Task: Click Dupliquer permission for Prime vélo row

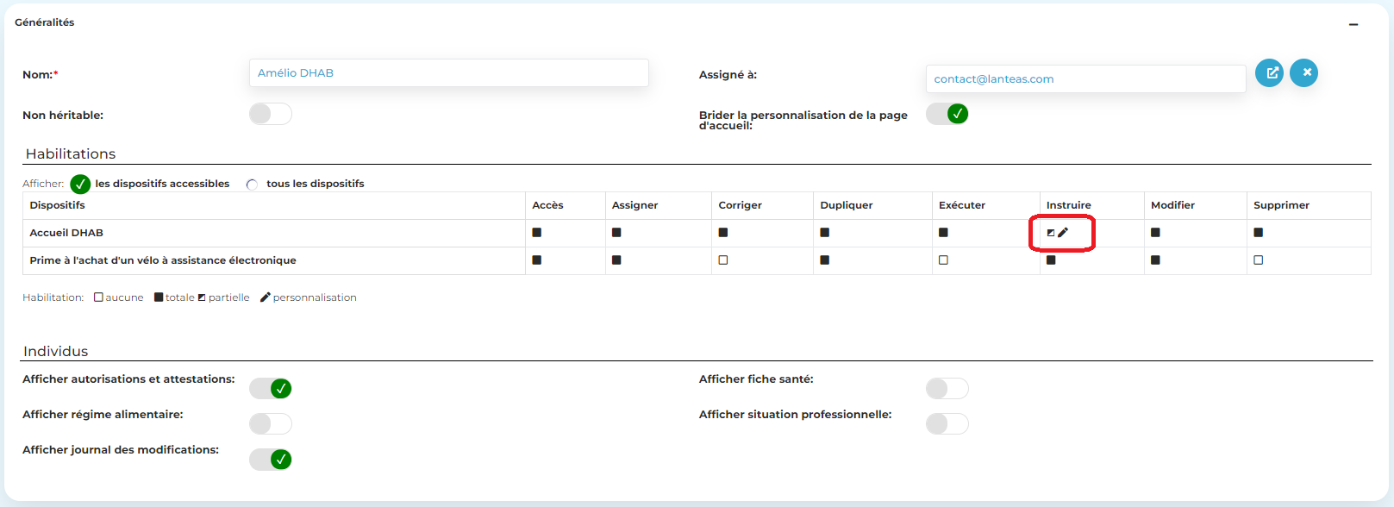Action: (825, 260)
